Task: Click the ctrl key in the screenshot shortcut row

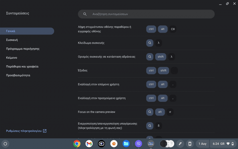Action: [151, 29]
